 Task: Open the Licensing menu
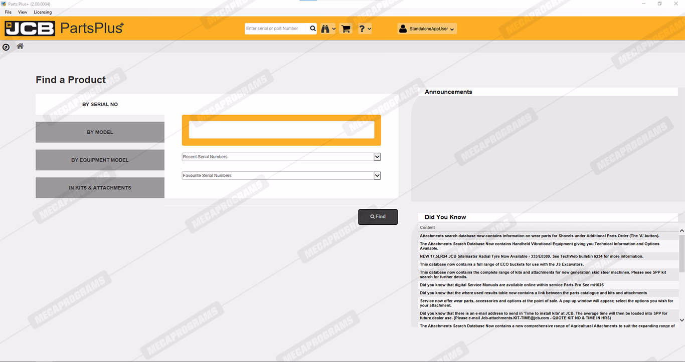[43, 12]
